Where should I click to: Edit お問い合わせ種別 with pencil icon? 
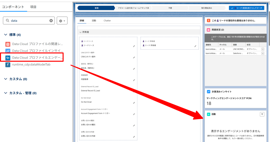coord(134,125)
